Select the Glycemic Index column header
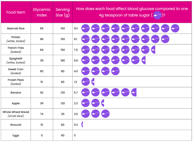The image size is (193, 142). [x=42, y=12]
